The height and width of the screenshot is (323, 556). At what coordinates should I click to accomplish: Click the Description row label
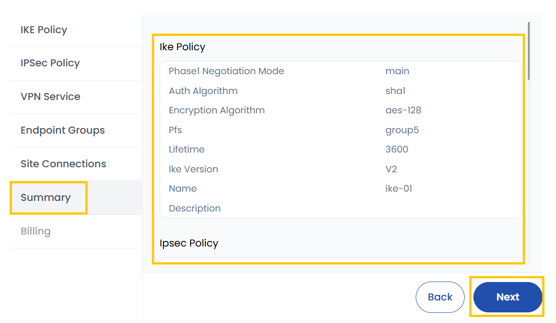click(195, 209)
